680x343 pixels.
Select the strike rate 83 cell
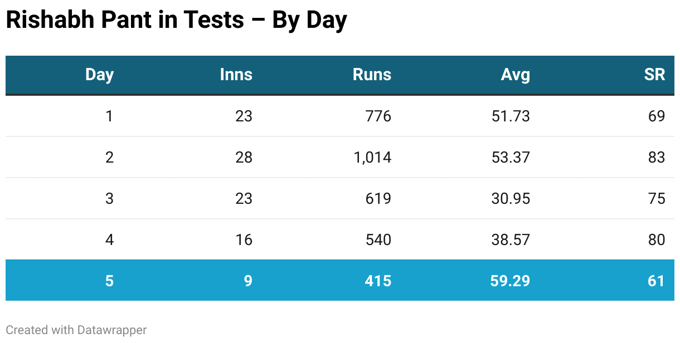657,157
